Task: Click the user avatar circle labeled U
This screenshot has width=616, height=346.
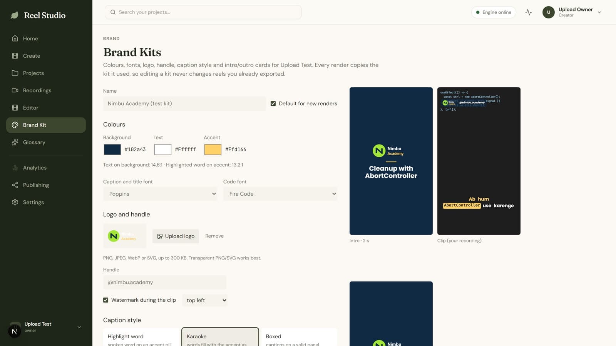Action: point(549,12)
